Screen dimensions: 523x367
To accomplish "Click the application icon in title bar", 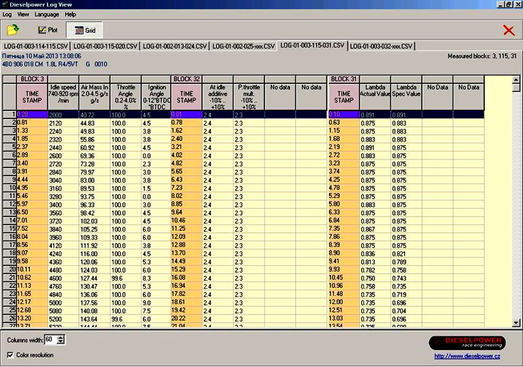I will (x=6, y=4).
